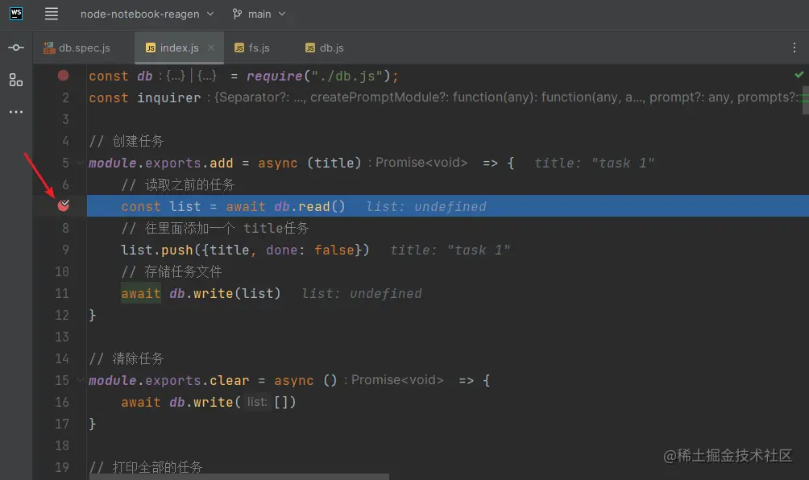Image resolution: width=809 pixels, height=480 pixels.
Task: Close the index.js tab
Action: click(x=211, y=48)
